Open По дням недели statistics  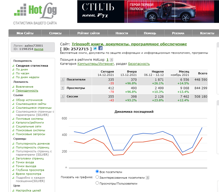tap(27, 77)
